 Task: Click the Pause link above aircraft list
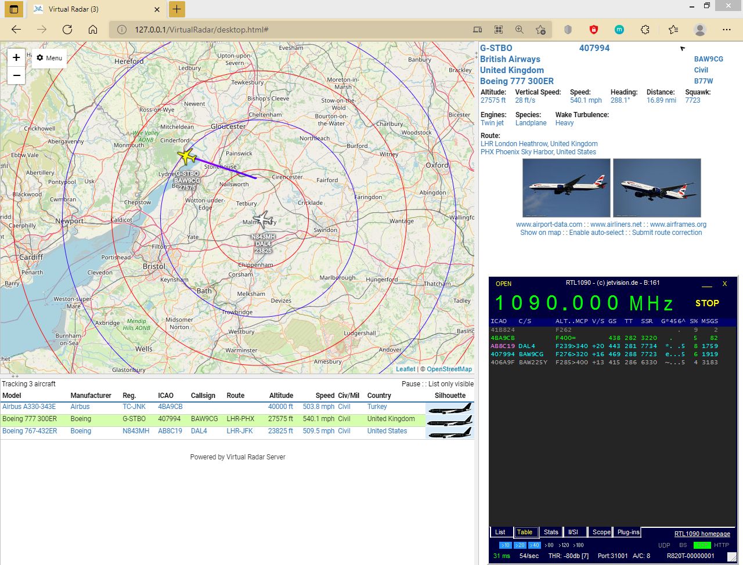click(x=410, y=384)
